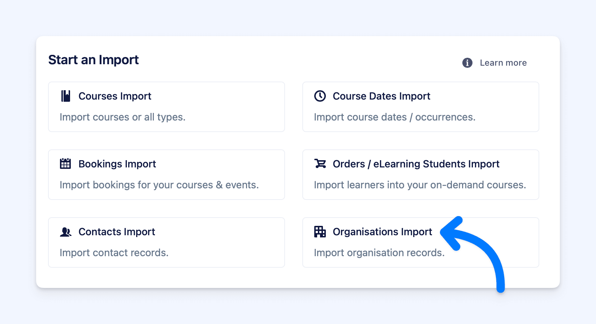
Task: Click 'Import course dates / occurrences.' text
Action: 394,117
